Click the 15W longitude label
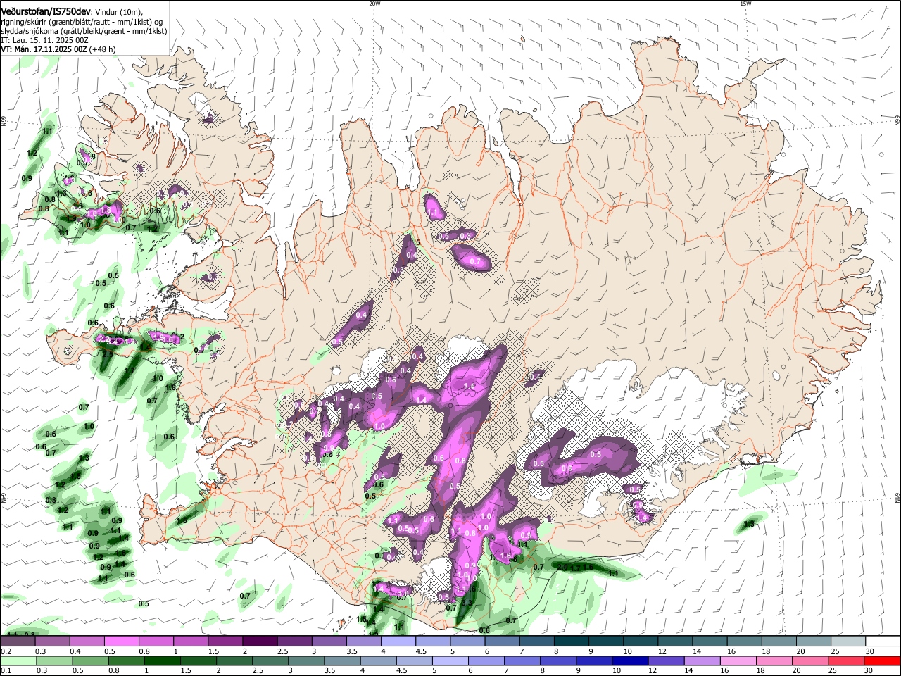This screenshot has height=676, width=901. coord(745,4)
